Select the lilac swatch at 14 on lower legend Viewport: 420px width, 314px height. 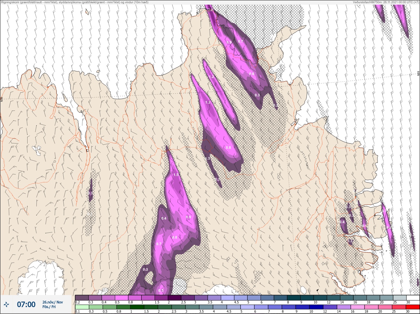pyautogui.click(x=344, y=307)
